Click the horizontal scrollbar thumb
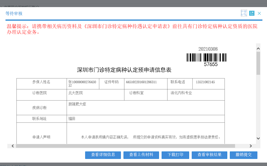The image size is (267, 166). 125,146
